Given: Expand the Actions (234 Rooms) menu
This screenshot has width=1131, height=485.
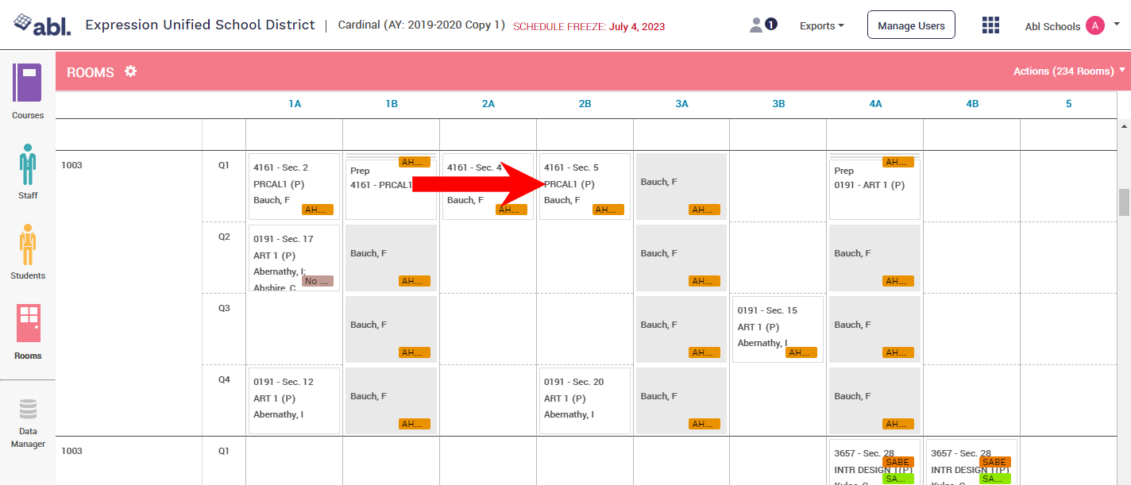Looking at the screenshot, I should click(x=1069, y=71).
